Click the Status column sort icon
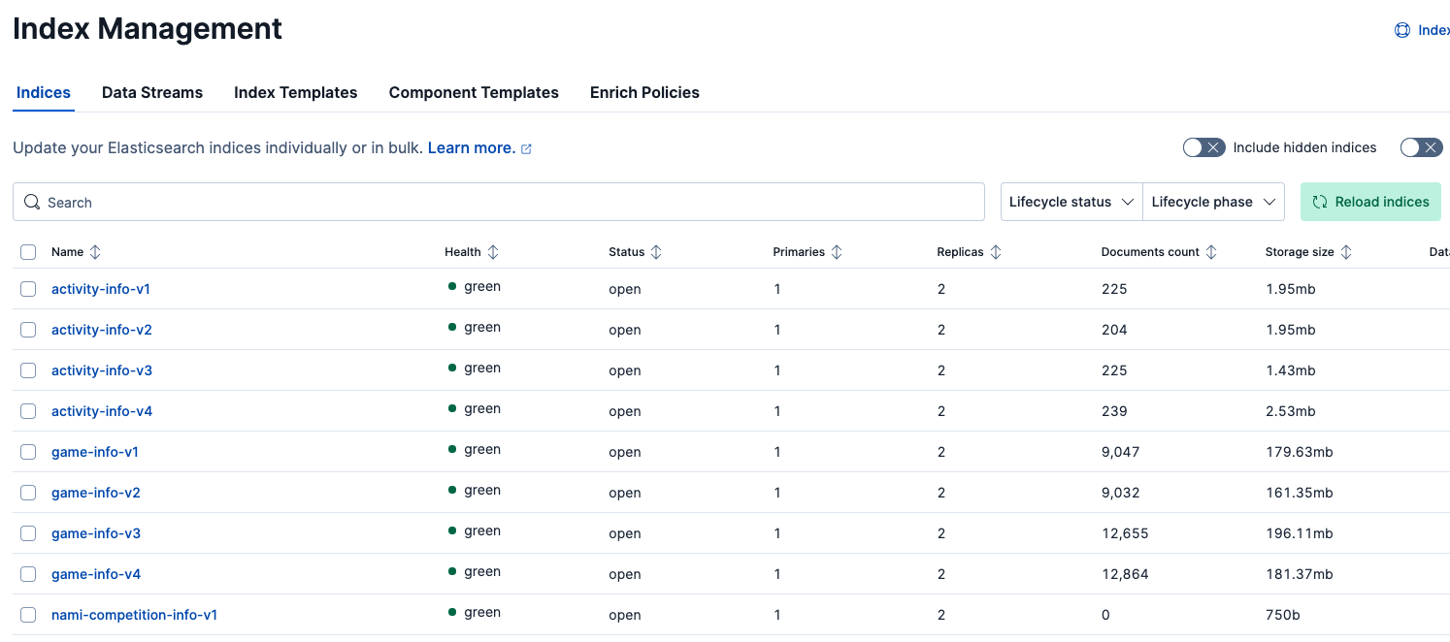 pyautogui.click(x=656, y=252)
